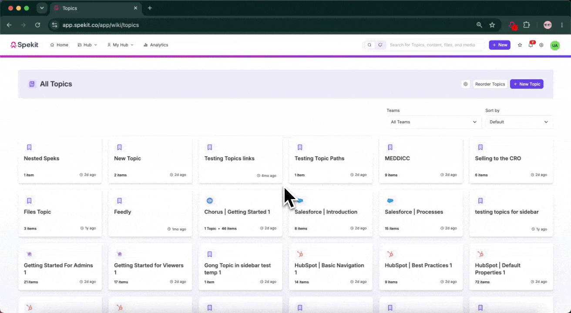Viewport: 571px width, 313px height.
Task: Click the red extension icon in the browser toolbar
Action: pyautogui.click(x=514, y=25)
